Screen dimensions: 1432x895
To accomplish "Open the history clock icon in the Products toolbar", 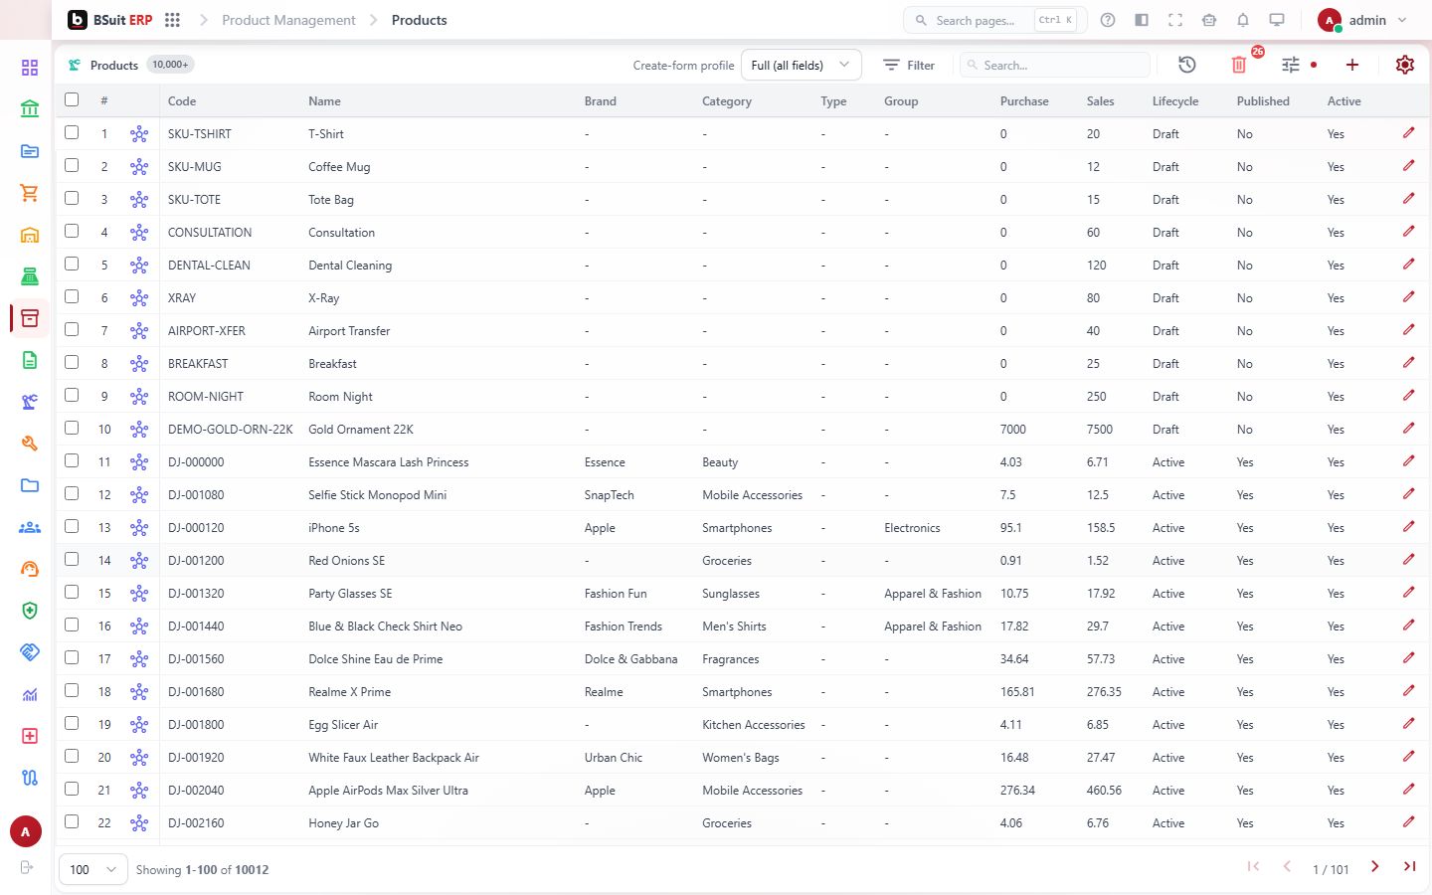I will click(1187, 65).
